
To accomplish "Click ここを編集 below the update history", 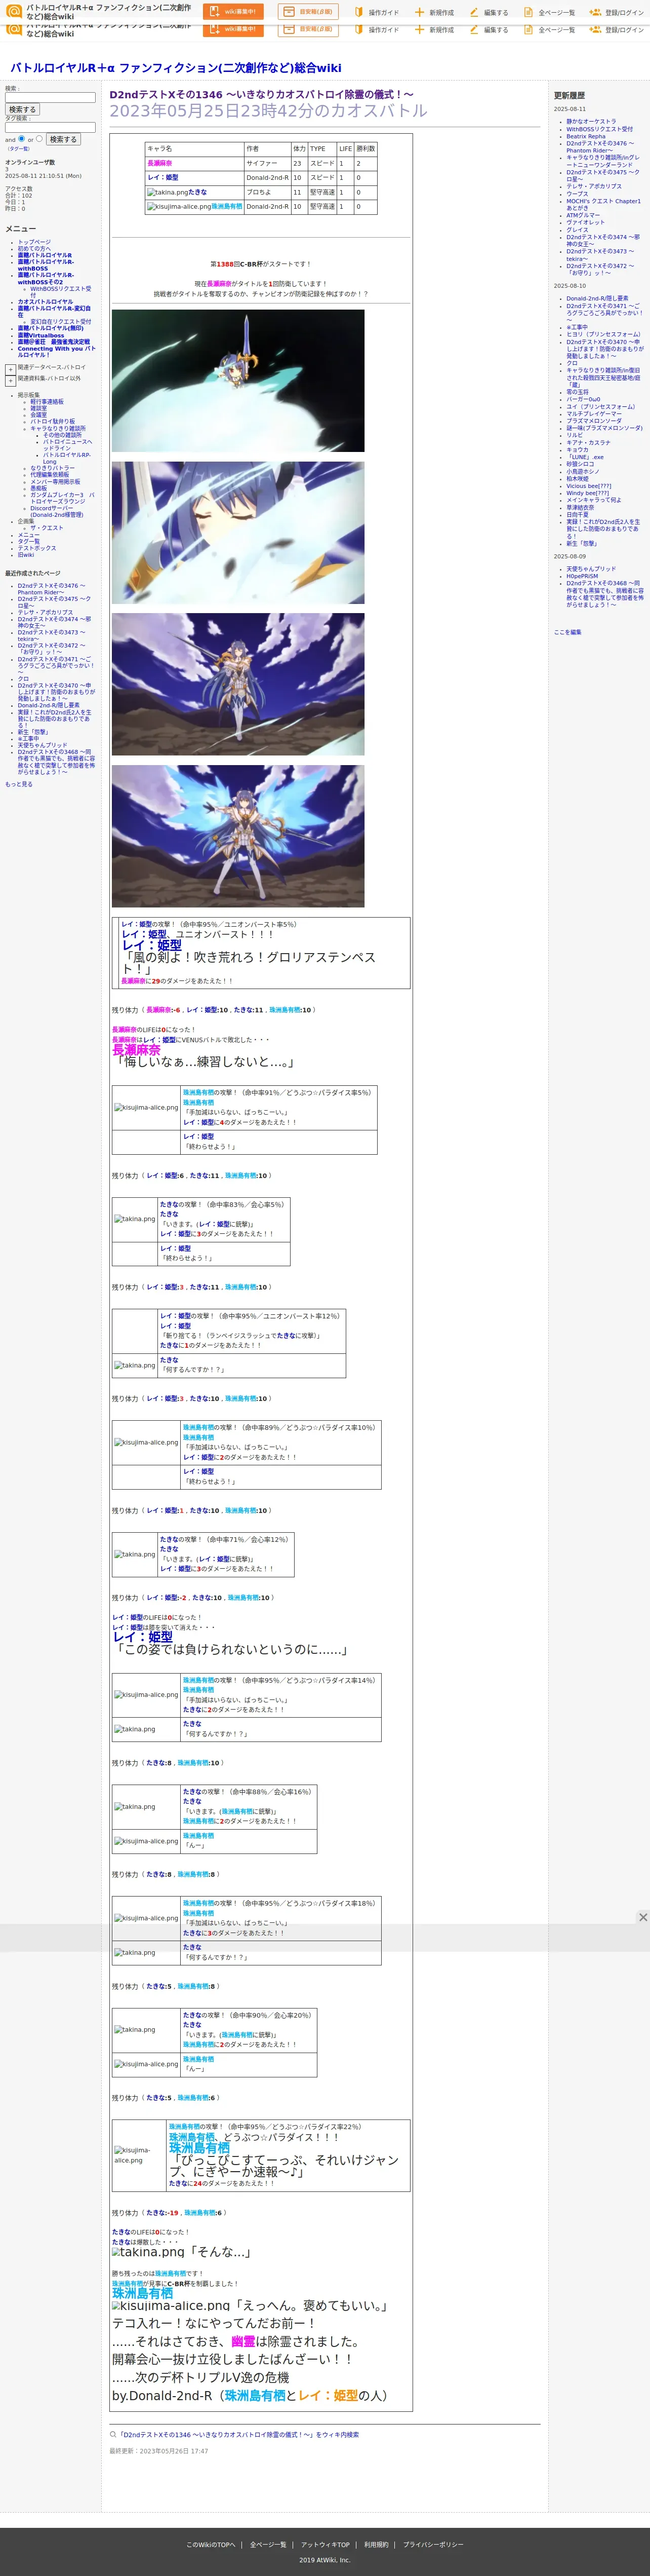I will (567, 632).
